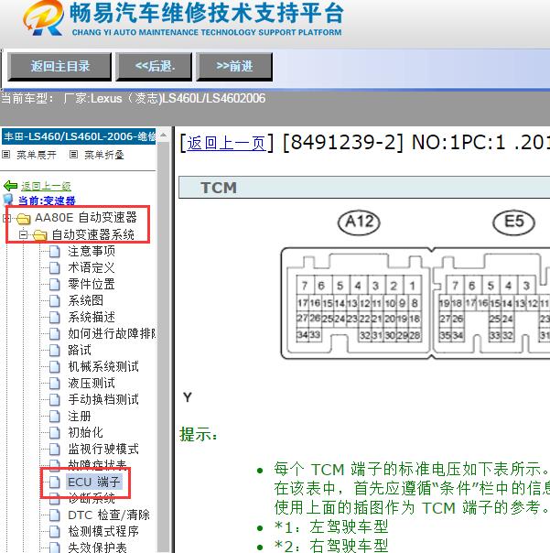The image size is (550, 553).
Task: Click the document icon beside DTC 检查/清除
Action: point(54,515)
